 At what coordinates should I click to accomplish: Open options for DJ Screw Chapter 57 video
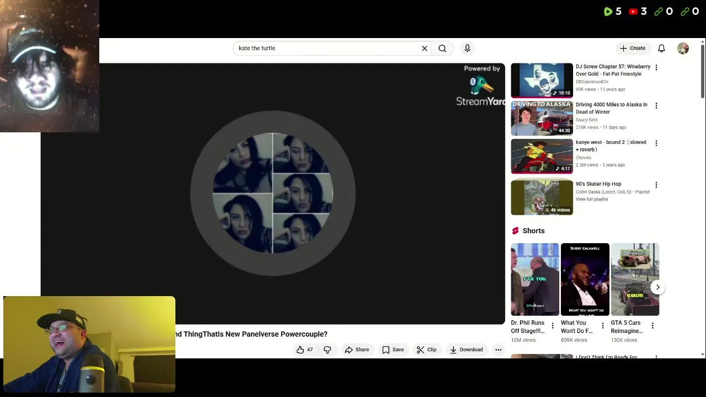656,67
